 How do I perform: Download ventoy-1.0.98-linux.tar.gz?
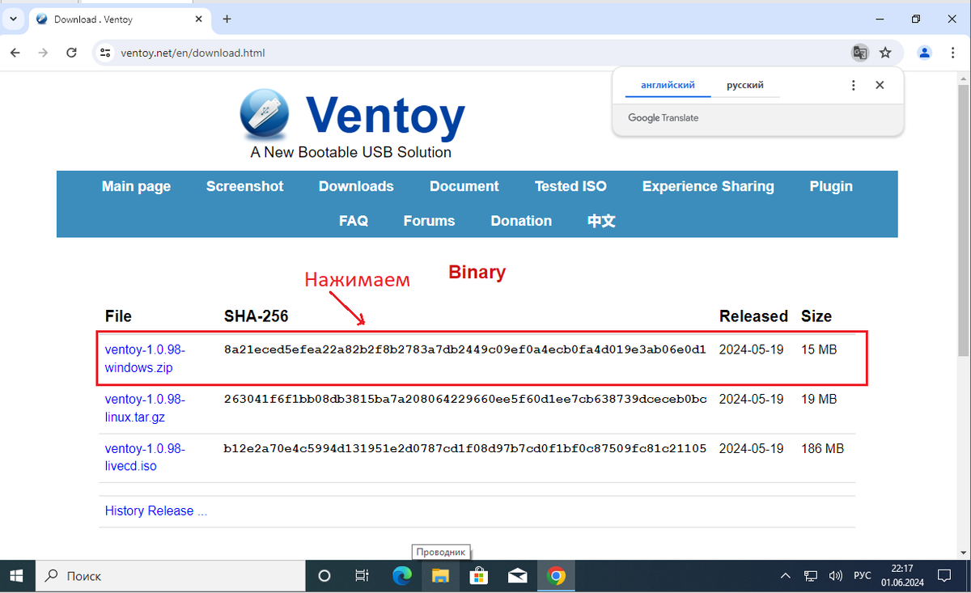[145, 408]
